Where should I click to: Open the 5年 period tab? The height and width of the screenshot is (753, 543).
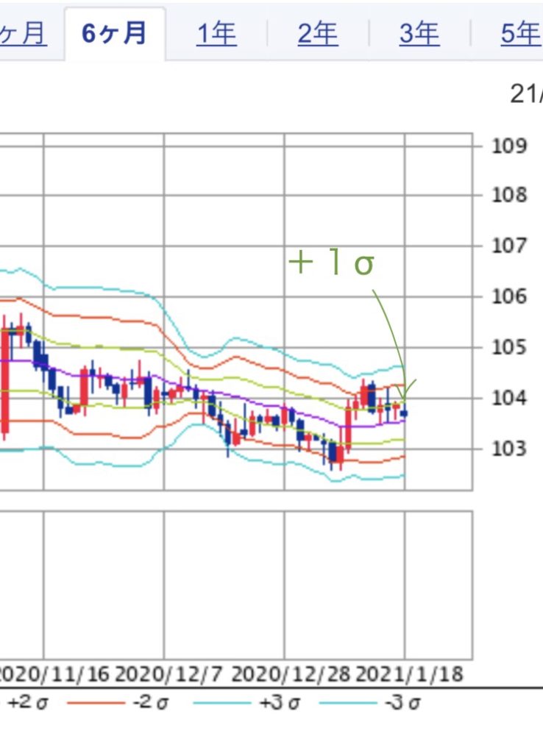522,34
